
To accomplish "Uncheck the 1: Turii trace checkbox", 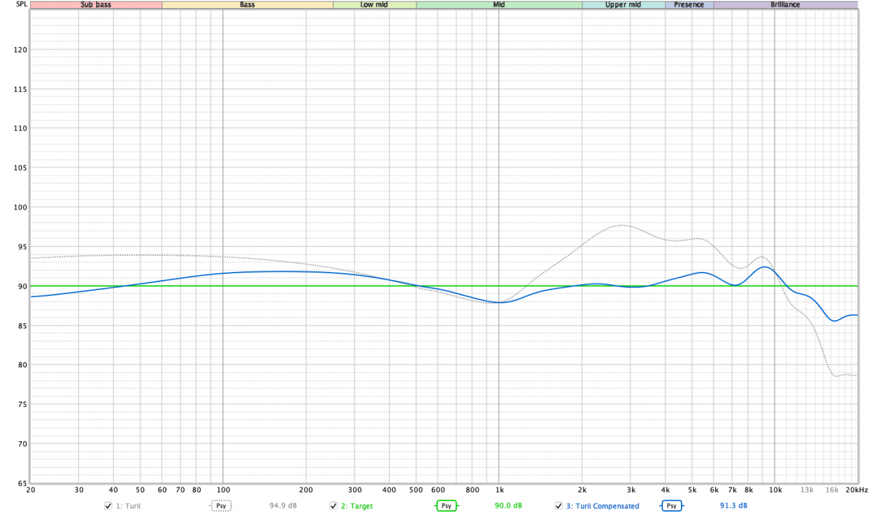I will (108, 506).
